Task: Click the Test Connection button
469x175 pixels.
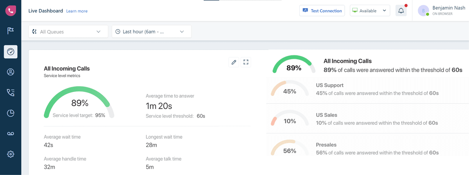Action: (322, 11)
